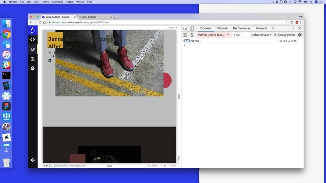
Task: Open the SuperHi code editor view
Action: tap(33, 40)
